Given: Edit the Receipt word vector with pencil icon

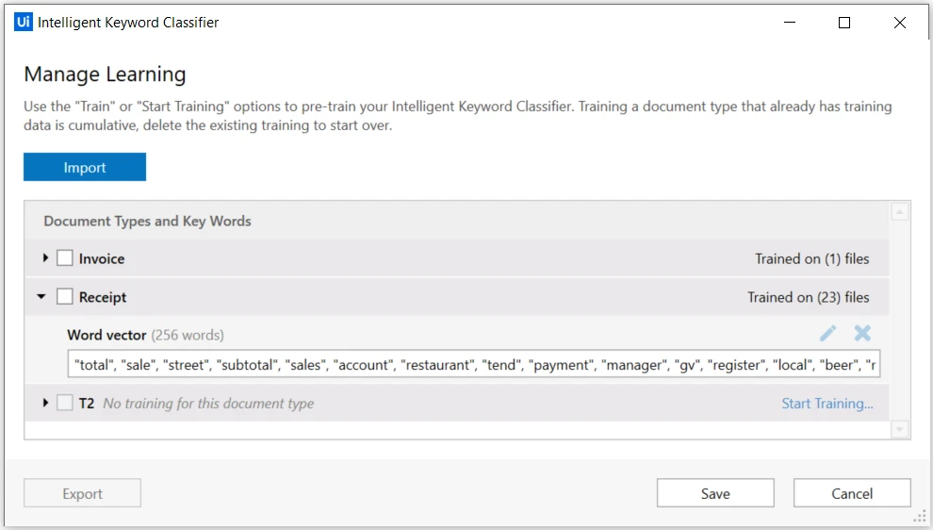Looking at the screenshot, I should coord(827,334).
